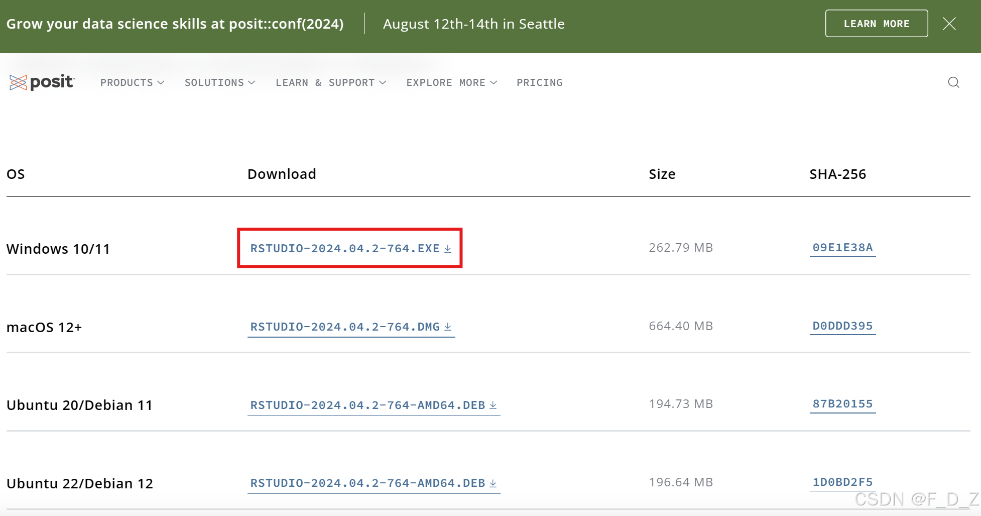981x516 pixels.
Task: Click the banner text 'August 12th-14th in Seattle'
Action: [x=473, y=24]
